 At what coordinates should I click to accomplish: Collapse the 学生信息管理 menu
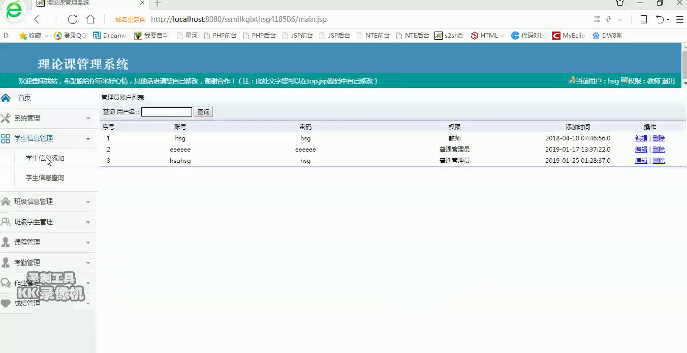click(48, 138)
